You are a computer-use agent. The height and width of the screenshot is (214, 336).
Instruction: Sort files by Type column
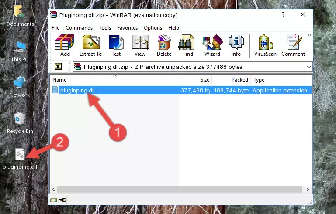281,80
